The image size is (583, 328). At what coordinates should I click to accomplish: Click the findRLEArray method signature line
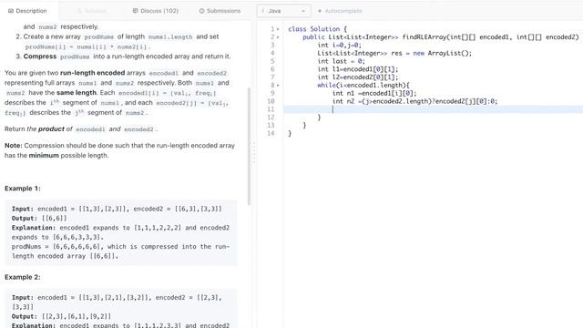[x=441, y=37]
